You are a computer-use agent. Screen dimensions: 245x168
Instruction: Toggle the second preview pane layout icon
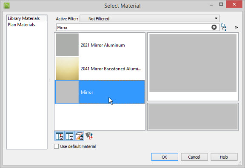69,136
